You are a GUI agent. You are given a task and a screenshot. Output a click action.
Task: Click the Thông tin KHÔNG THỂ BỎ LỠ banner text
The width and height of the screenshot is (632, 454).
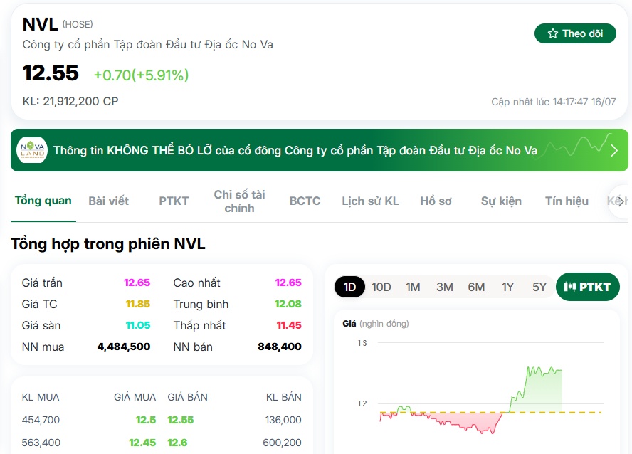(x=295, y=150)
